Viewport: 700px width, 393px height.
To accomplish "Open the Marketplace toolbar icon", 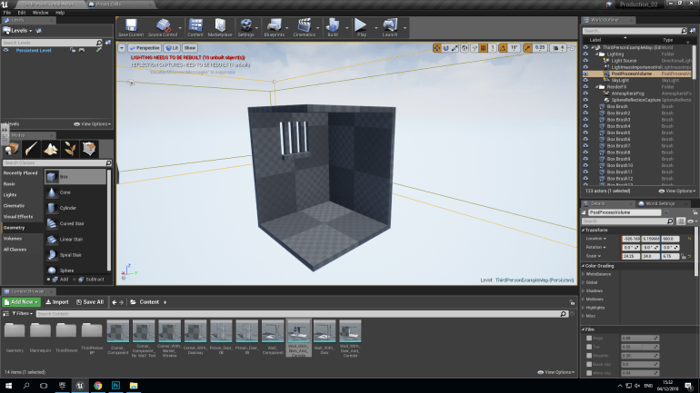I will point(221,25).
